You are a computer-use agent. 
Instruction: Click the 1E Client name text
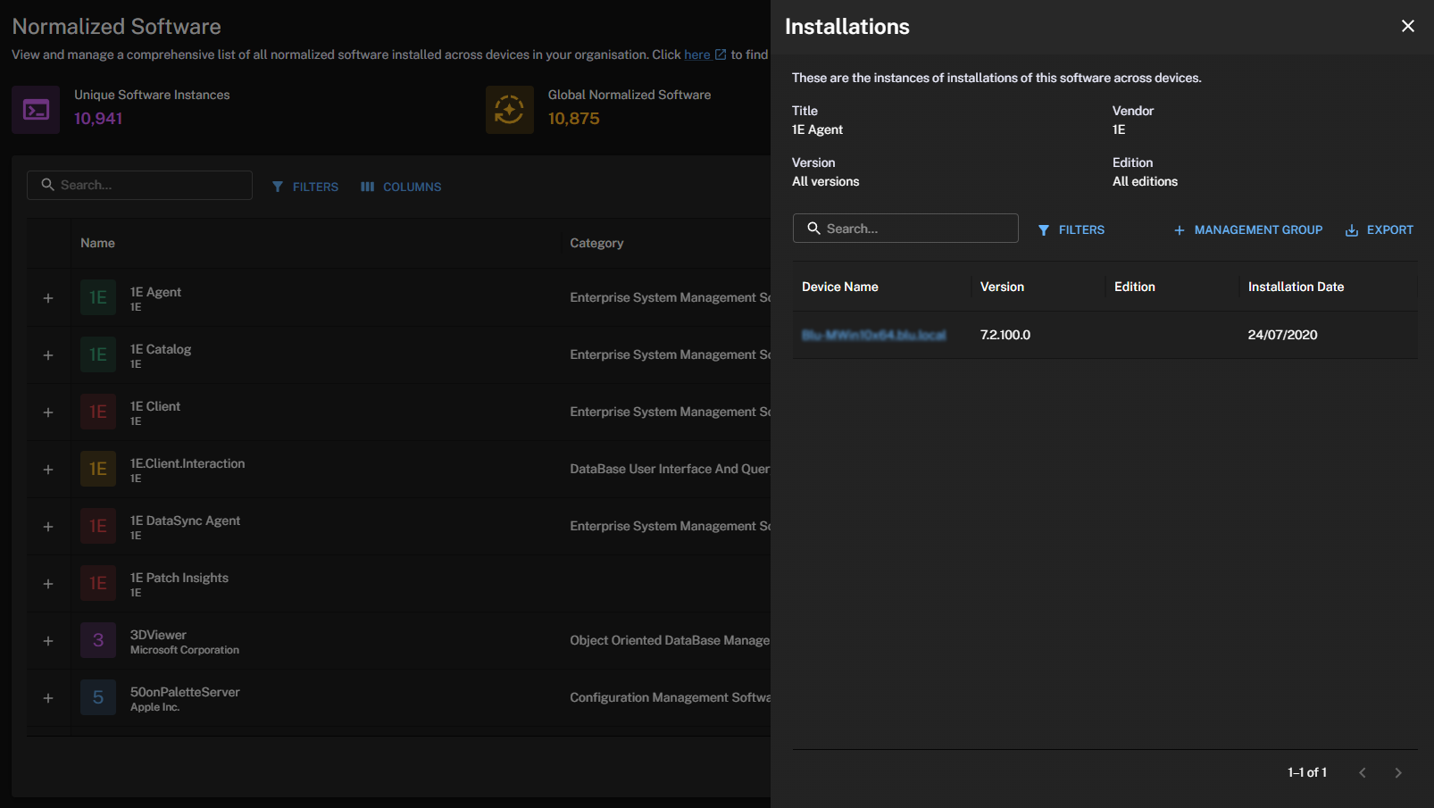tap(155, 406)
